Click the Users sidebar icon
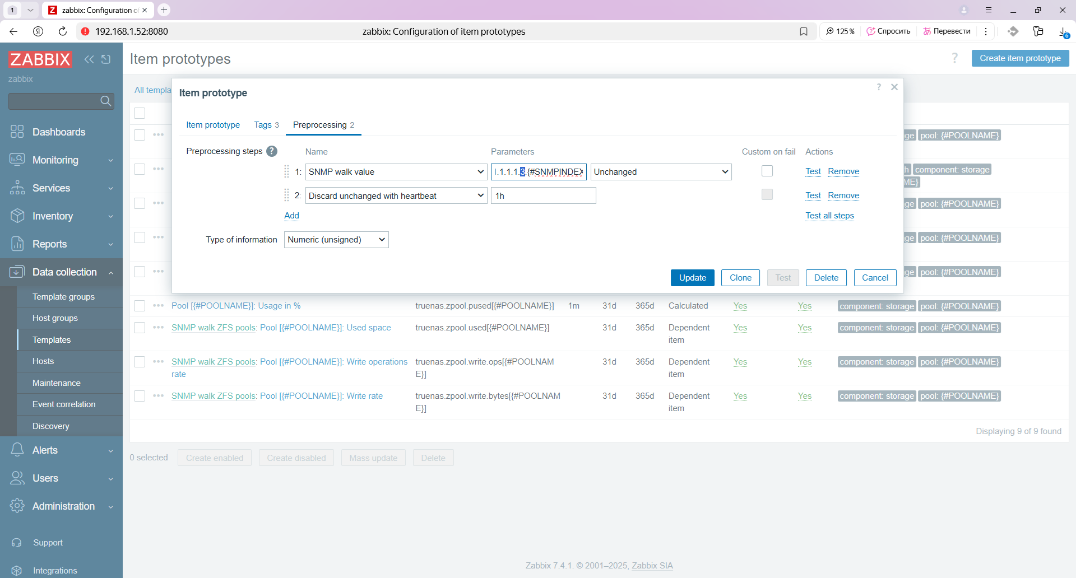The height and width of the screenshot is (578, 1076). pyautogui.click(x=17, y=478)
